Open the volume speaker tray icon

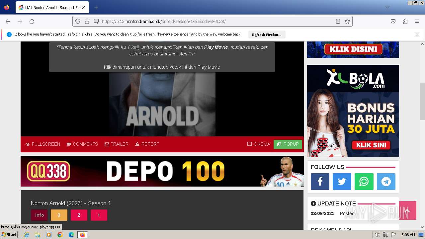[377, 235]
